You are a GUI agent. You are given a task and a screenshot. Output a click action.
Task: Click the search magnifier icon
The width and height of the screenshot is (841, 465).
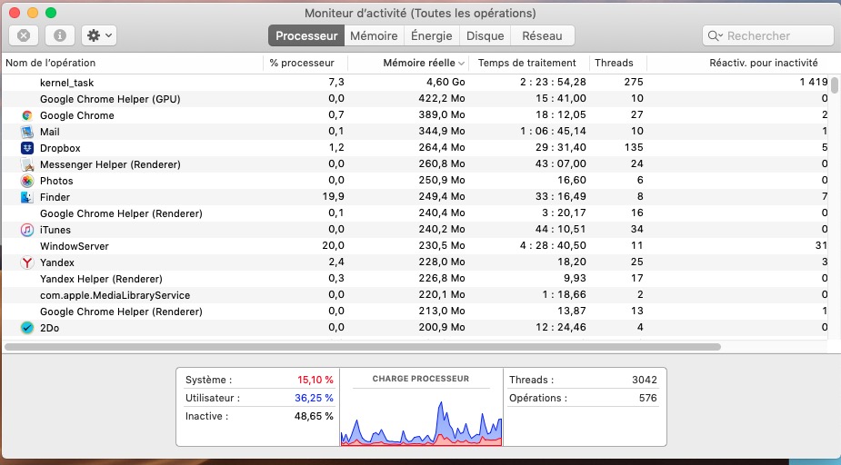pyautogui.click(x=715, y=36)
